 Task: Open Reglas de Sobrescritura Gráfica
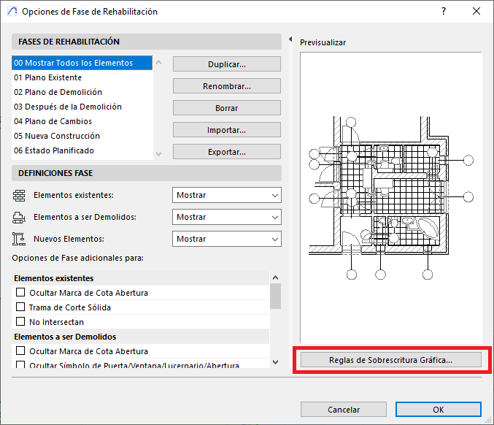coord(390,360)
